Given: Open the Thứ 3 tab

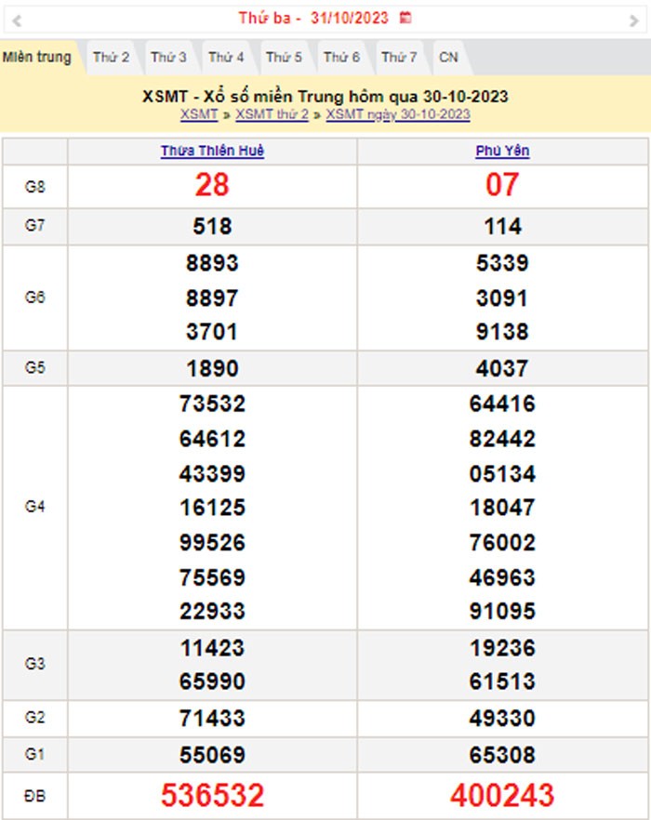Looking at the screenshot, I should click(168, 58).
